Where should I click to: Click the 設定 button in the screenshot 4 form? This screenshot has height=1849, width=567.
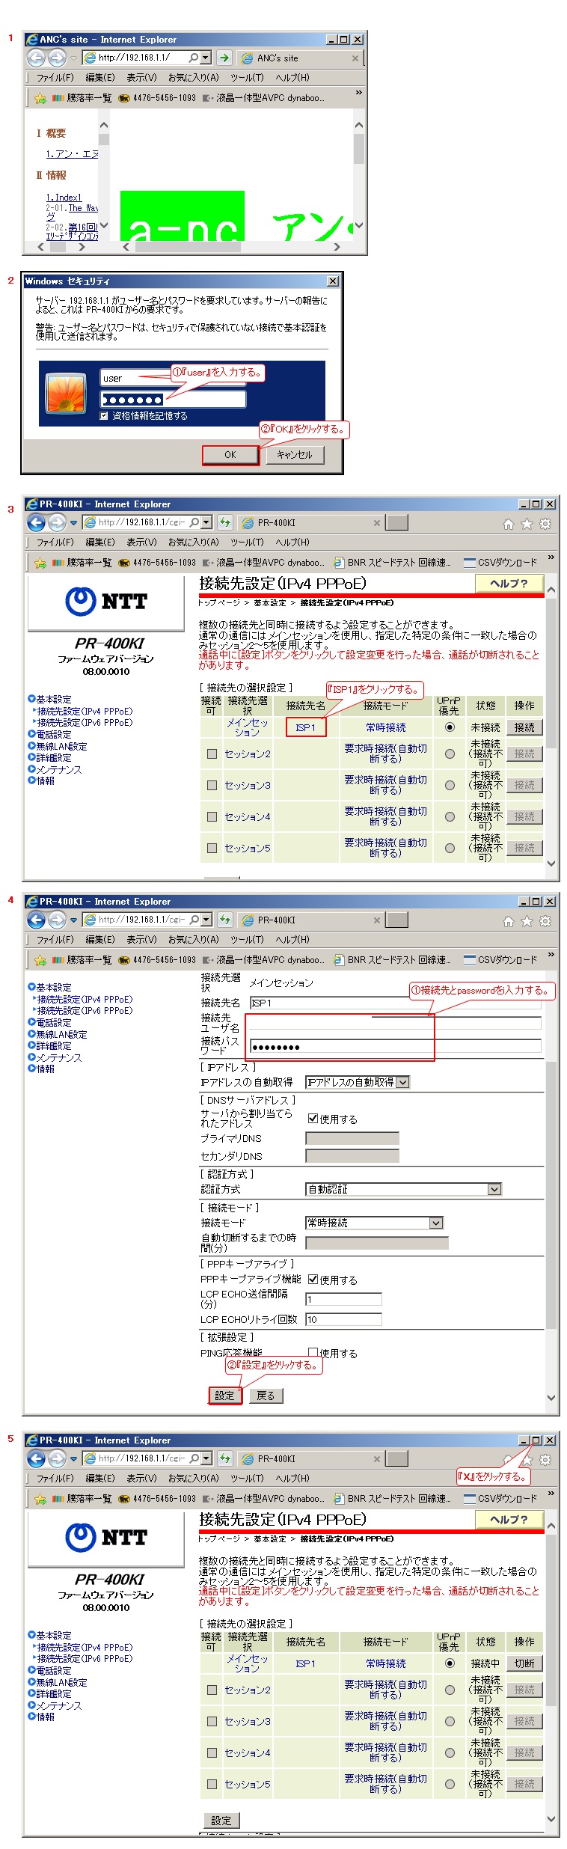224,1396
